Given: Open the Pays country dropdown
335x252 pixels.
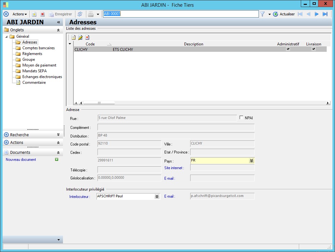Looking at the screenshot, I should click(x=252, y=161).
